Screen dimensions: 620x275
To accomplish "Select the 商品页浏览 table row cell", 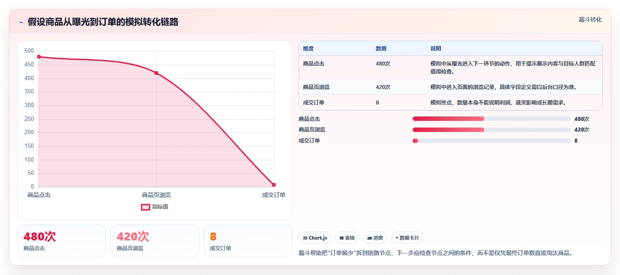I will point(316,87).
